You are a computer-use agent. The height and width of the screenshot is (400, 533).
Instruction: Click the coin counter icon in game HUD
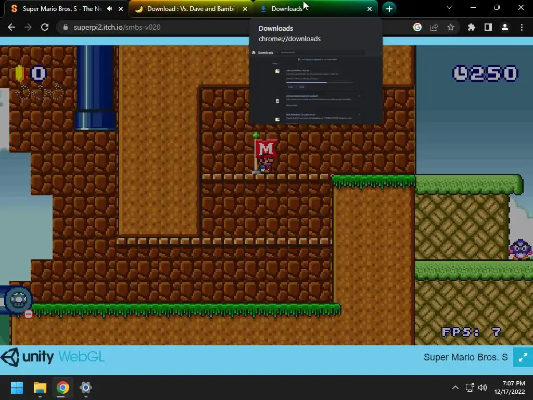19,73
